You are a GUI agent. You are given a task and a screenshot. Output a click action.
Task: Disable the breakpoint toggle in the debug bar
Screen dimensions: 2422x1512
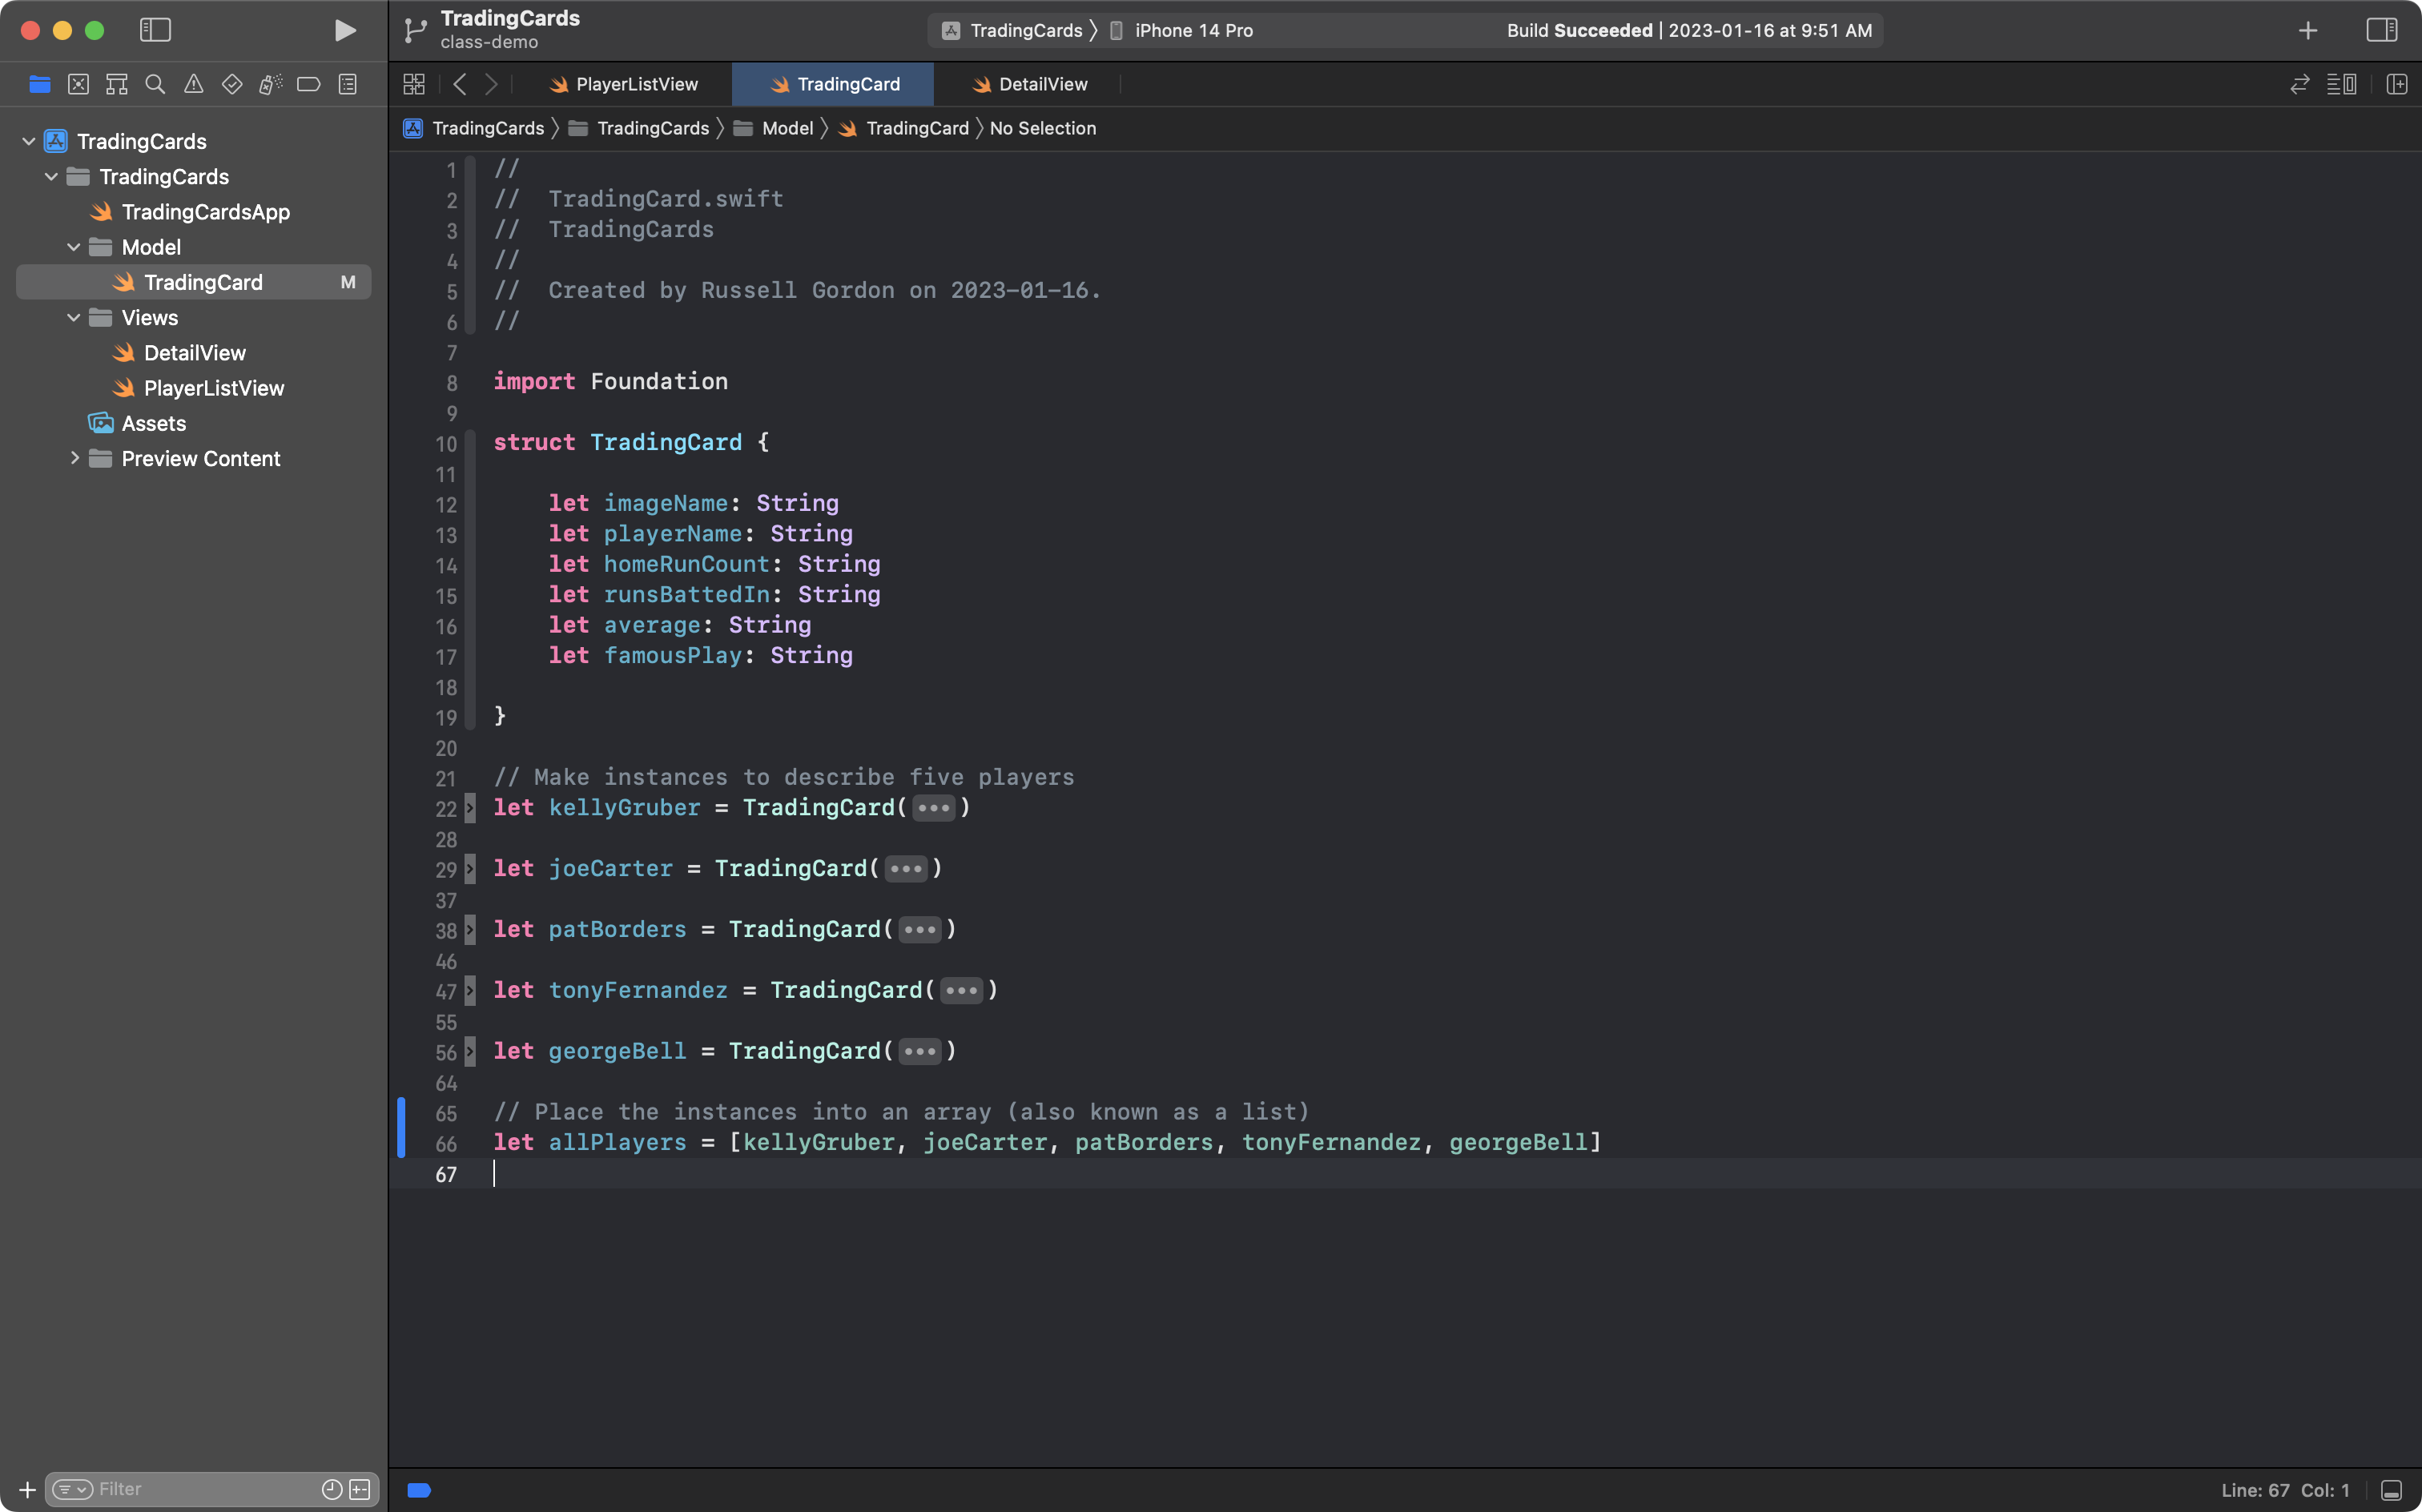coord(419,1489)
